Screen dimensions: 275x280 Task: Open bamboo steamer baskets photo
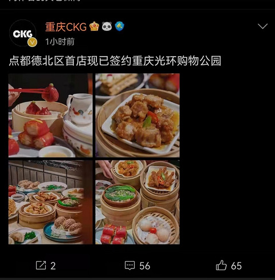coord(137,202)
